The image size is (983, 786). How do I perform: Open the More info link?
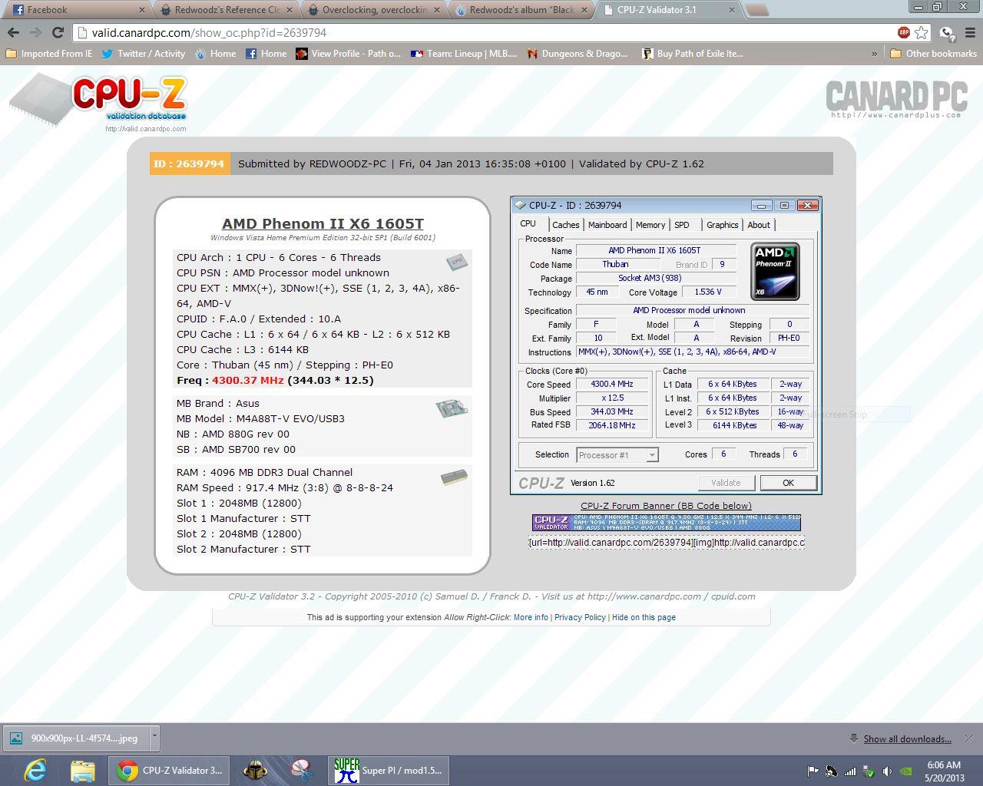coord(531,617)
